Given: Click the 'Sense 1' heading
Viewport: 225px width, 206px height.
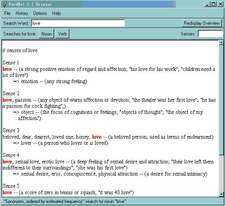Looking at the screenshot, I should coord(11,62).
